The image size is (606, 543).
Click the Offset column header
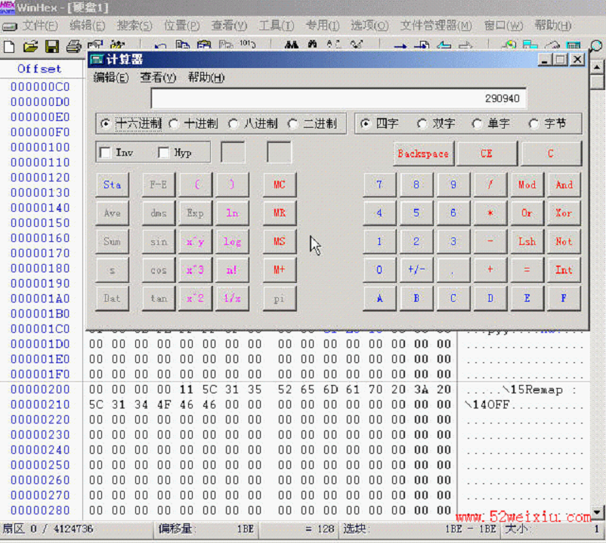tap(39, 69)
